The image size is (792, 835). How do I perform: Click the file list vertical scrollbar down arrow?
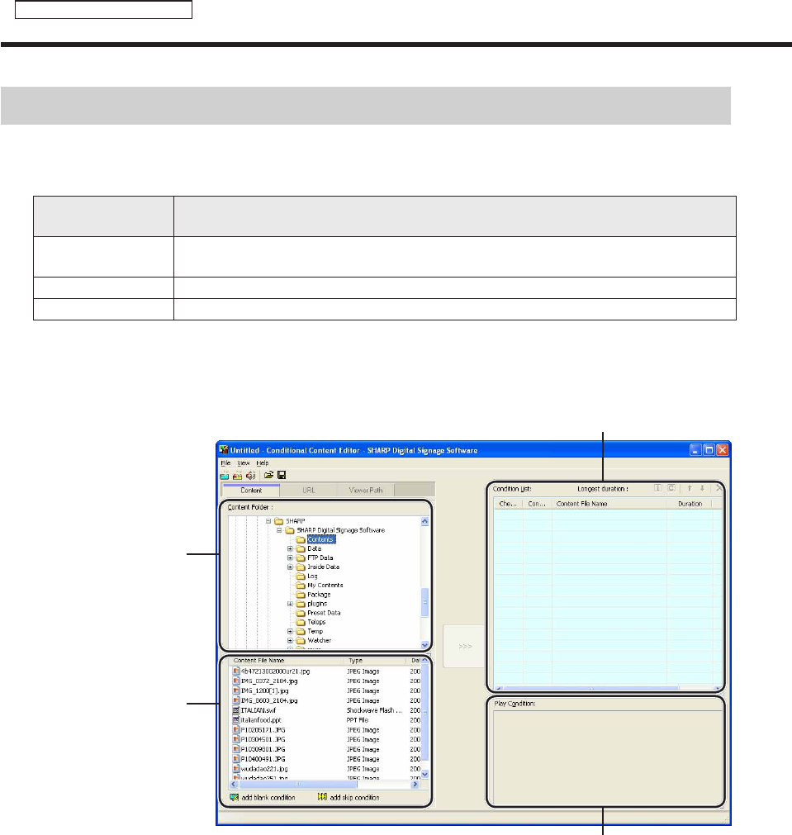[424, 774]
